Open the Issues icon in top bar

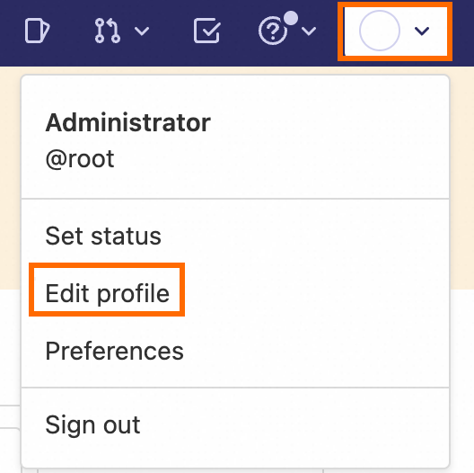(x=37, y=31)
